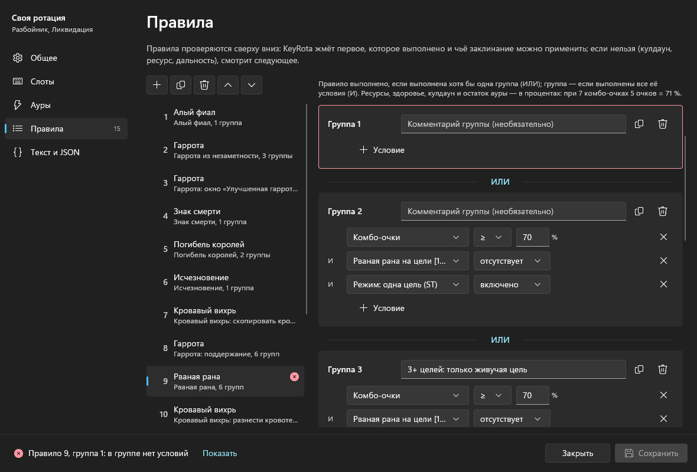Open Рваная рана на цели dropdown, Группа 3
The height and width of the screenshot is (472, 697).
(x=408, y=419)
